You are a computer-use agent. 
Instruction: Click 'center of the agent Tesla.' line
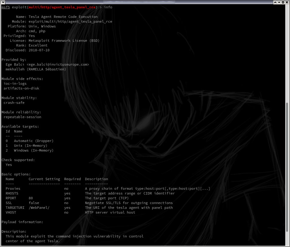[x=33, y=241]
